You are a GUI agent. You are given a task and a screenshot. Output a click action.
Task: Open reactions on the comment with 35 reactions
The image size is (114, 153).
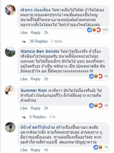[x=99, y=76]
